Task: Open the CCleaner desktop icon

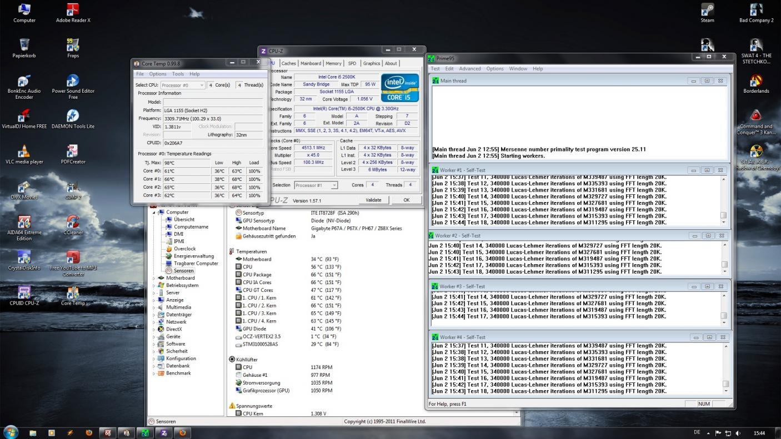Action: pyautogui.click(x=73, y=225)
